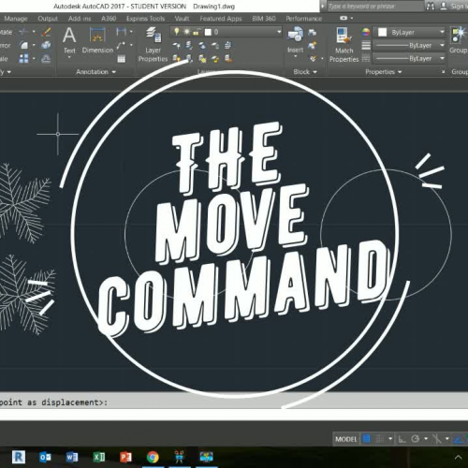Insert a Table from Annotation panel

122,59
